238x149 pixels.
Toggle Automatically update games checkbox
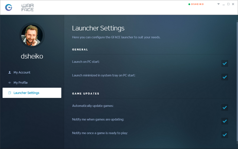(x=224, y=107)
